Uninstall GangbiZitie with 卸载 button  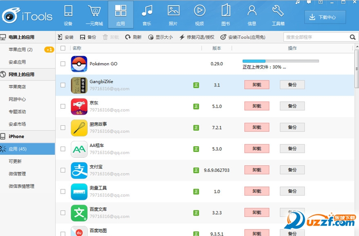click(257, 85)
